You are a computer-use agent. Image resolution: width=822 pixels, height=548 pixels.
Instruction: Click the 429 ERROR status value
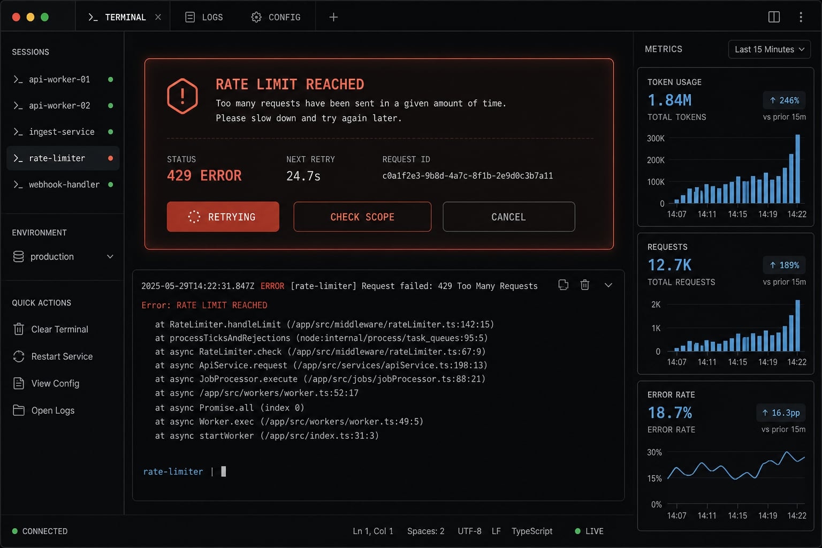[204, 176]
